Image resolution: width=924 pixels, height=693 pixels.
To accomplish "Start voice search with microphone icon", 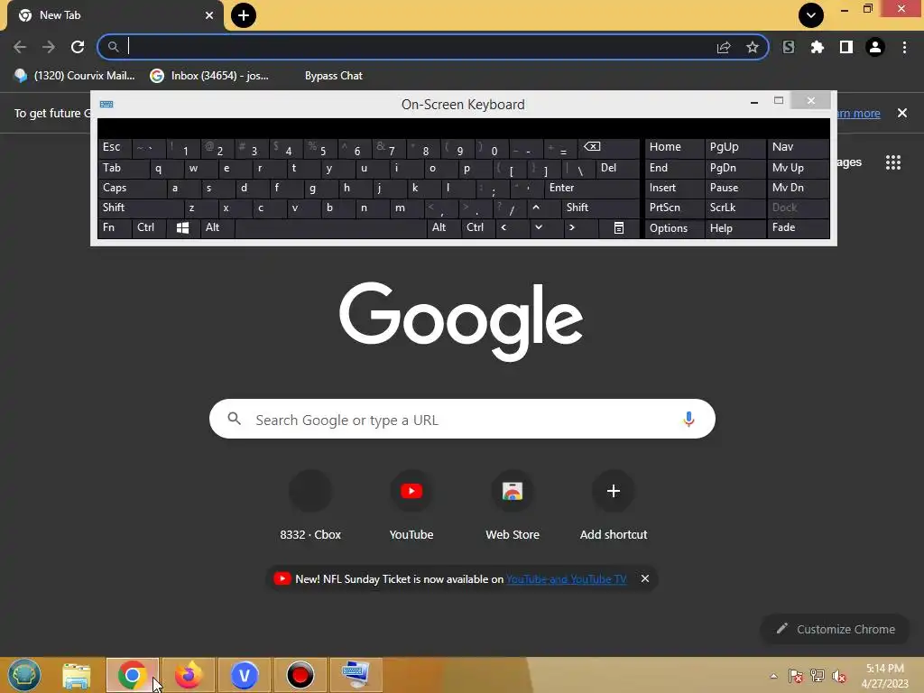I will point(688,419).
